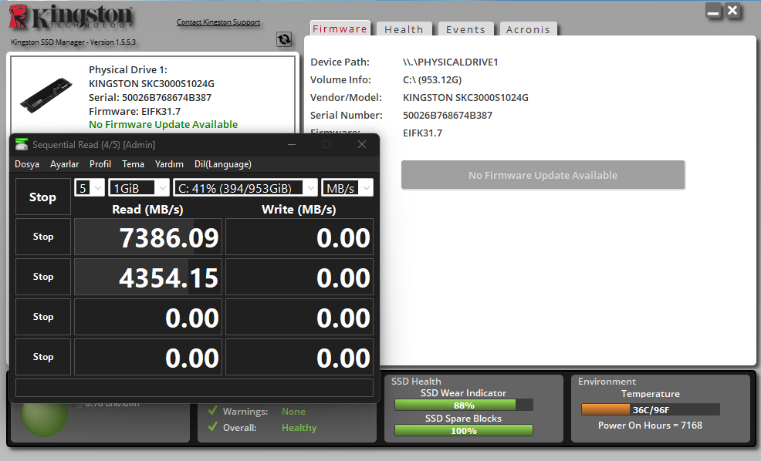
Task: Click the C:\ (953.12G) volume info
Action: [x=432, y=80]
